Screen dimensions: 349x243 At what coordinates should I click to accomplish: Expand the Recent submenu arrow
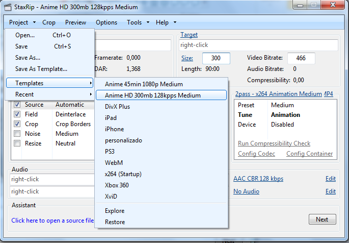tap(91, 94)
